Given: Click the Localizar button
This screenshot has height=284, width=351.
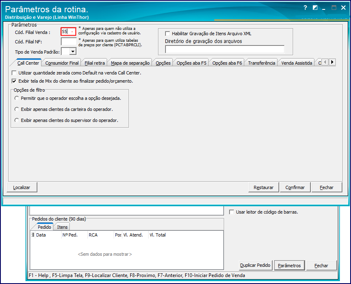Looking at the screenshot, I should pos(22,187).
